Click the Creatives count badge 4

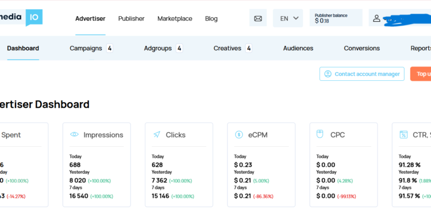pos(249,49)
